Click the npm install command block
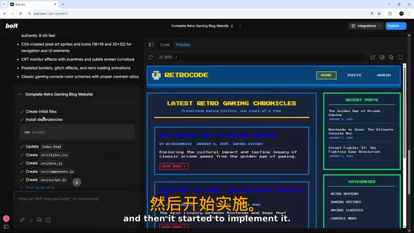Image resolution: width=414 pixels, height=233 pixels. (77, 132)
